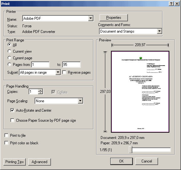
Task: Click the 209,97 width dimension label
Action: point(140,45)
